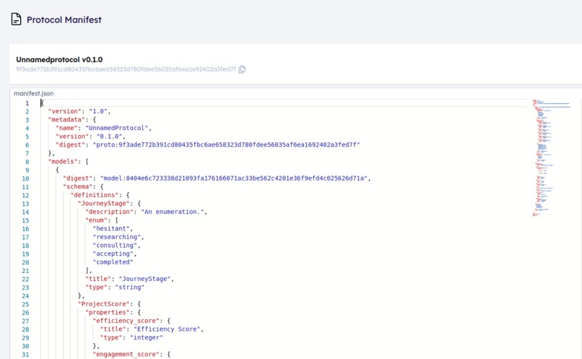Click line number 8 in gutter
This screenshot has height=359, width=582.
27,162
